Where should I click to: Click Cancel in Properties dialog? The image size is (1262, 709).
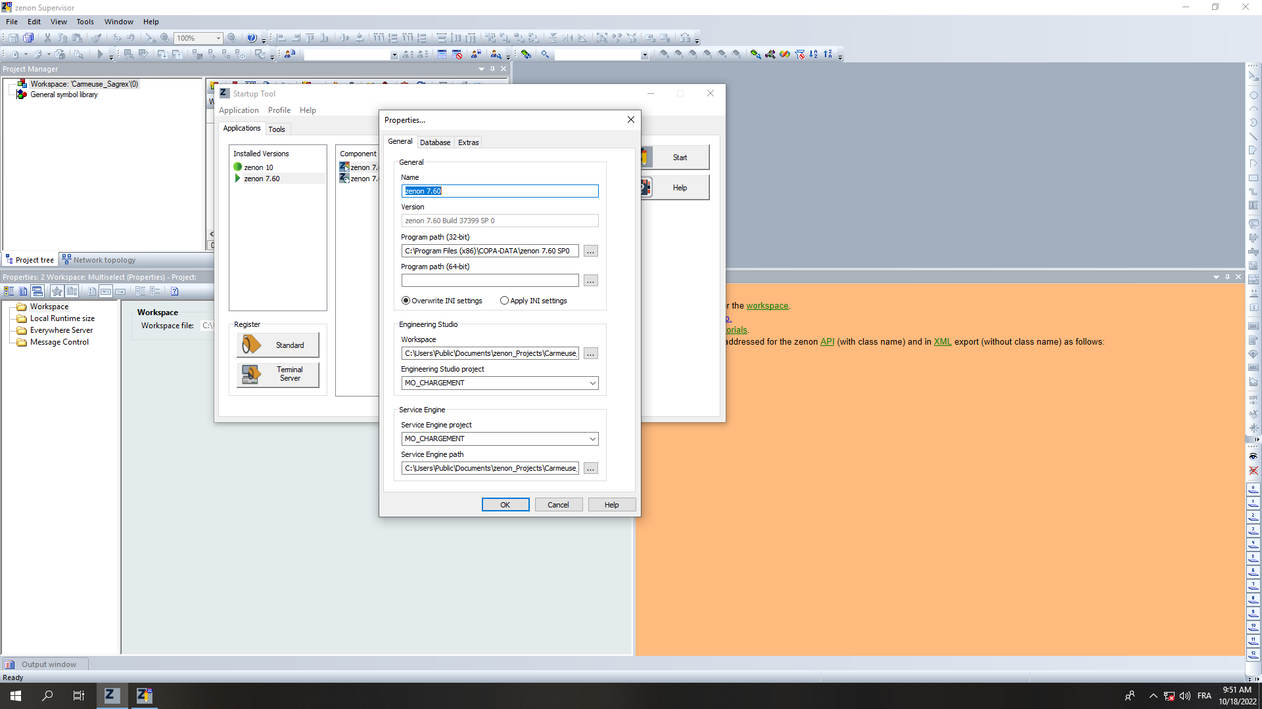pyautogui.click(x=558, y=505)
